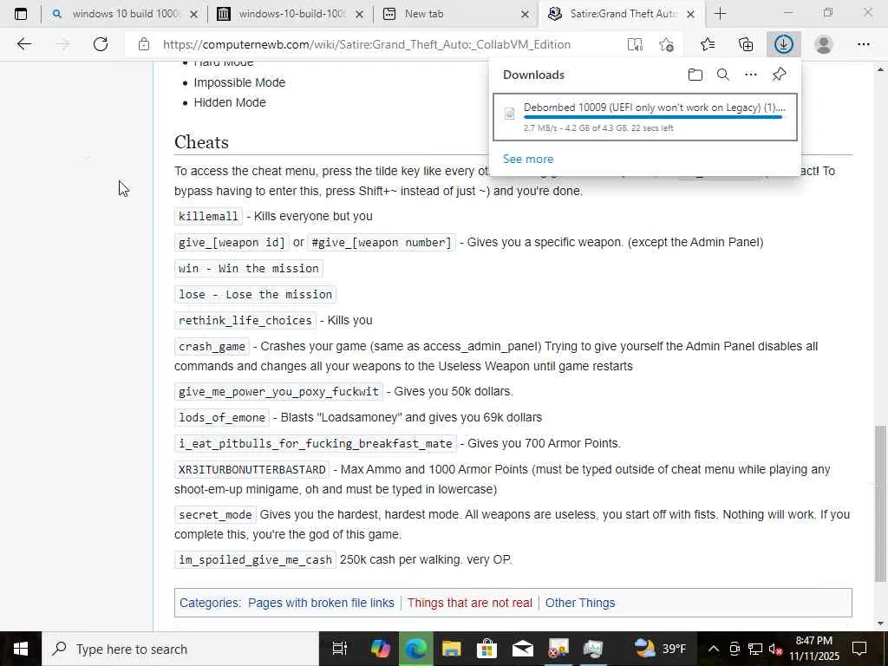
Task: Open the muted volume tray icon
Action: [776, 649]
